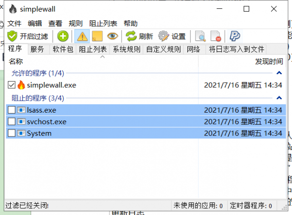This screenshot has height=215, width=292.
Task: Click the simplewall.exe discovery timestamp
Action: pos(243,85)
